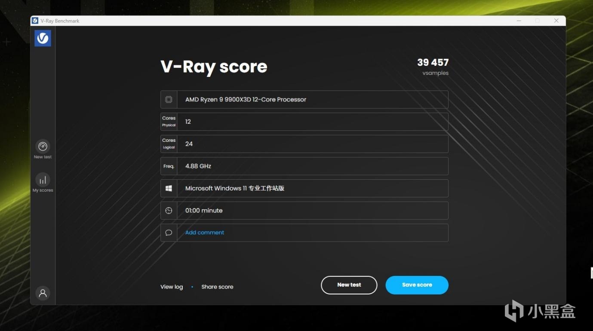593x331 pixels.
Task: Minimize the V-Ray Benchmark window
Action: (x=518, y=21)
